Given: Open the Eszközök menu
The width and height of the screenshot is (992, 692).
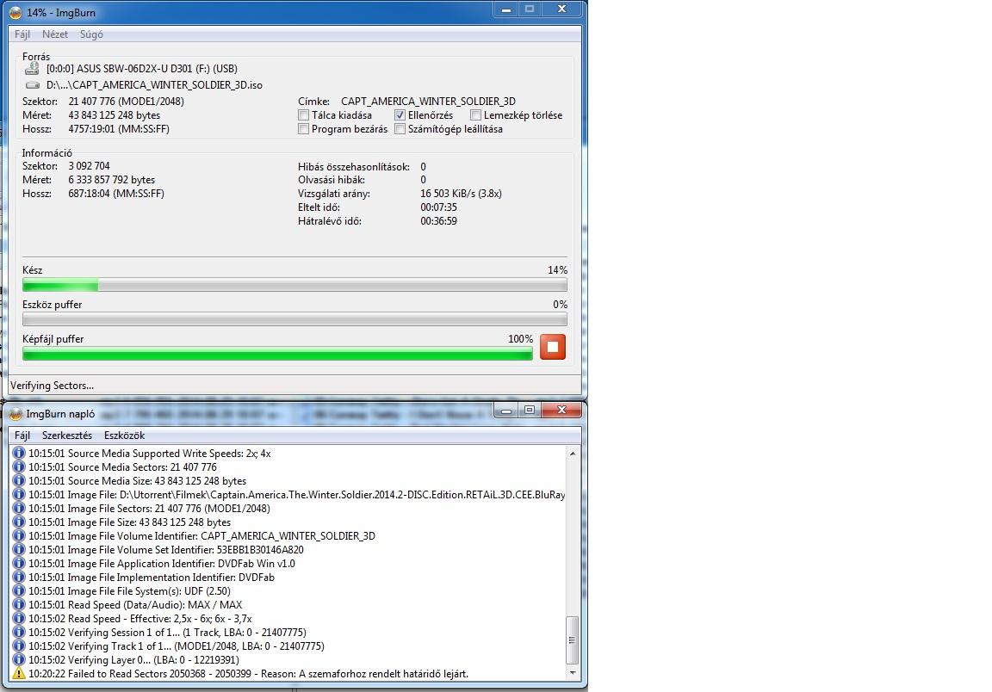Looking at the screenshot, I should [124, 436].
